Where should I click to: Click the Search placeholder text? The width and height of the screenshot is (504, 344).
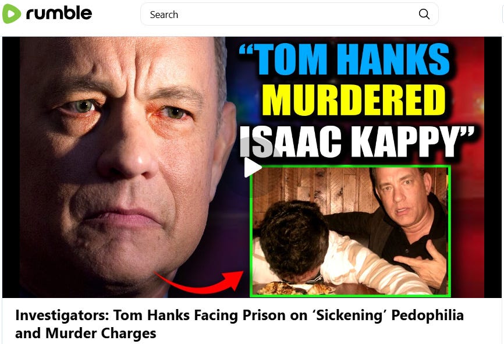click(164, 15)
